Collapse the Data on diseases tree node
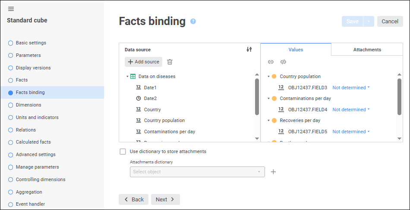 pyautogui.click(x=127, y=77)
